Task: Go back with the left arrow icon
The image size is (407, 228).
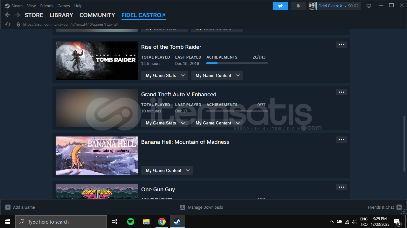Action: [8, 15]
